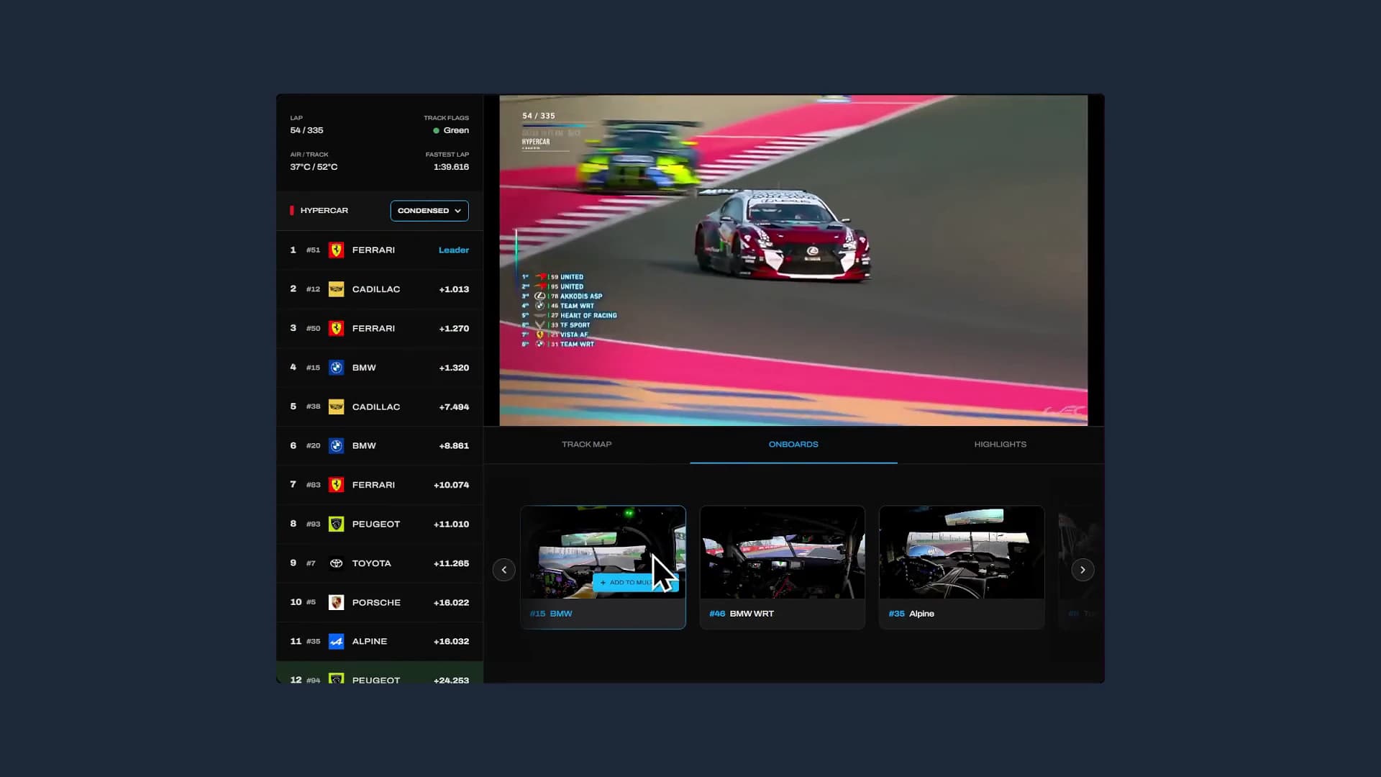
Task: Click the Alpine logo for car #35
Action: click(336, 642)
